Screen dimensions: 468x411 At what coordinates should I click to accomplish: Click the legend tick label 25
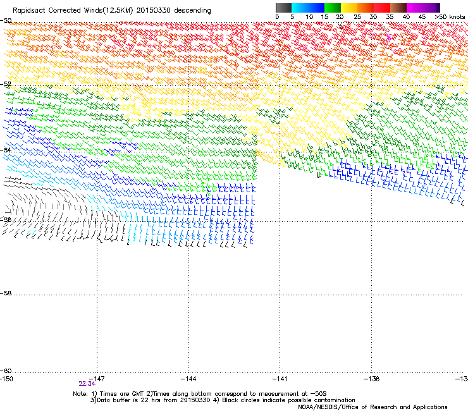point(357,17)
